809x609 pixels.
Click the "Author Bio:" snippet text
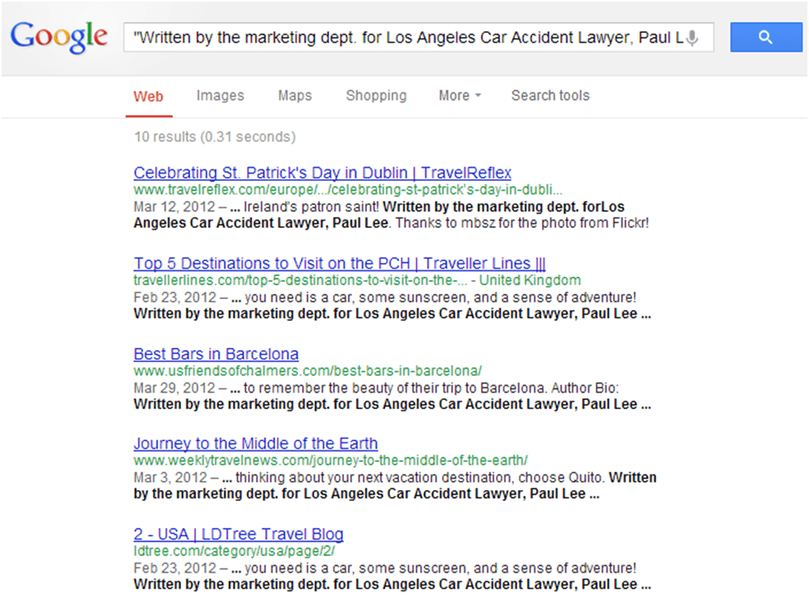tap(585, 388)
